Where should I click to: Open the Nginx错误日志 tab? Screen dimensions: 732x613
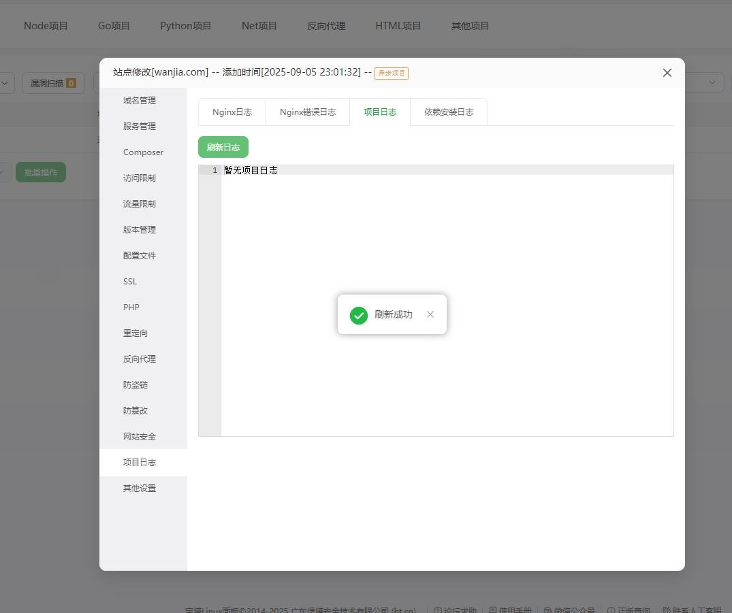(308, 112)
